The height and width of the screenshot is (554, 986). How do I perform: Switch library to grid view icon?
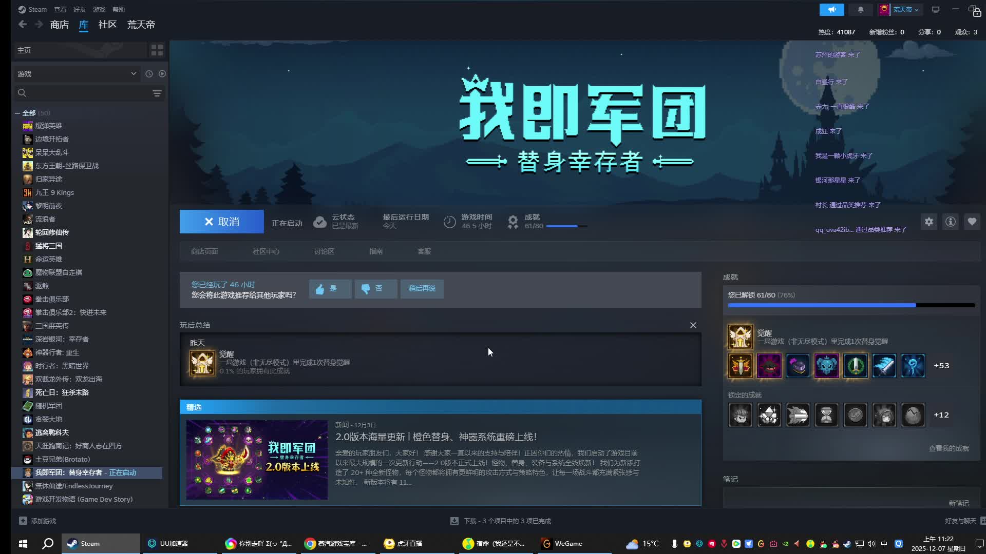(157, 50)
